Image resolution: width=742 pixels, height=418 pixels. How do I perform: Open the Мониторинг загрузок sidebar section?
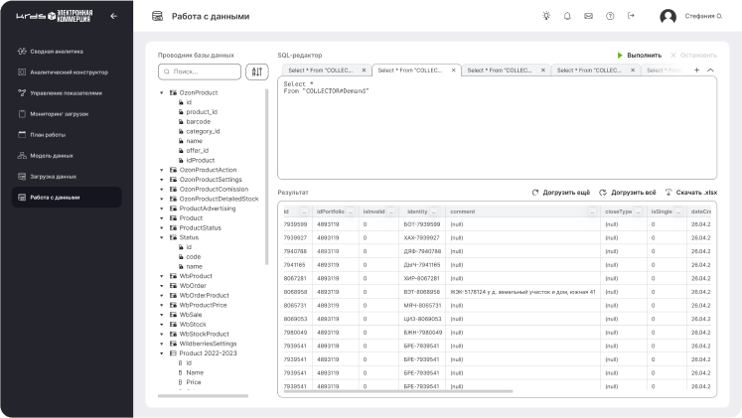click(60, 113)
